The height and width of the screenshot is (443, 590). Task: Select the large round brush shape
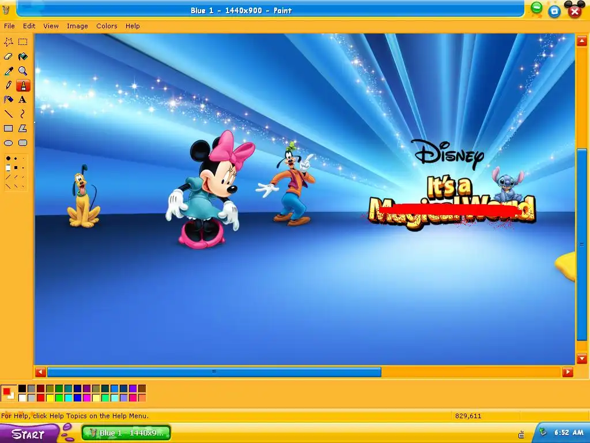tap(8, 159)
